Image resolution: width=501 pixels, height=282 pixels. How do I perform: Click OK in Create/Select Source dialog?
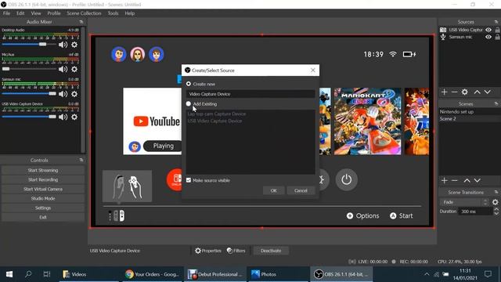(x=273, y=190)
